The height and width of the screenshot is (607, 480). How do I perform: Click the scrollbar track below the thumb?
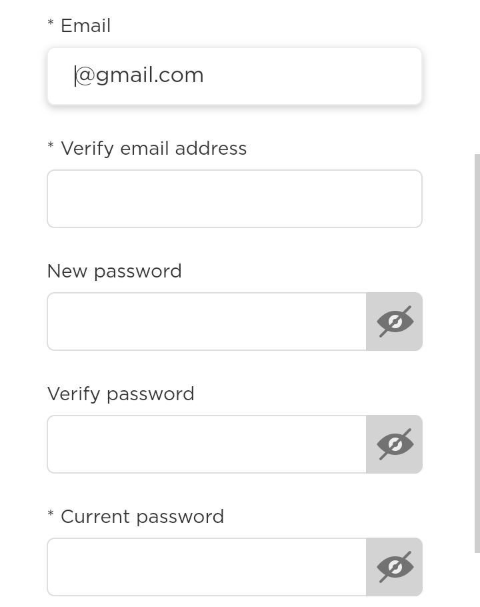tap(477, 580)
